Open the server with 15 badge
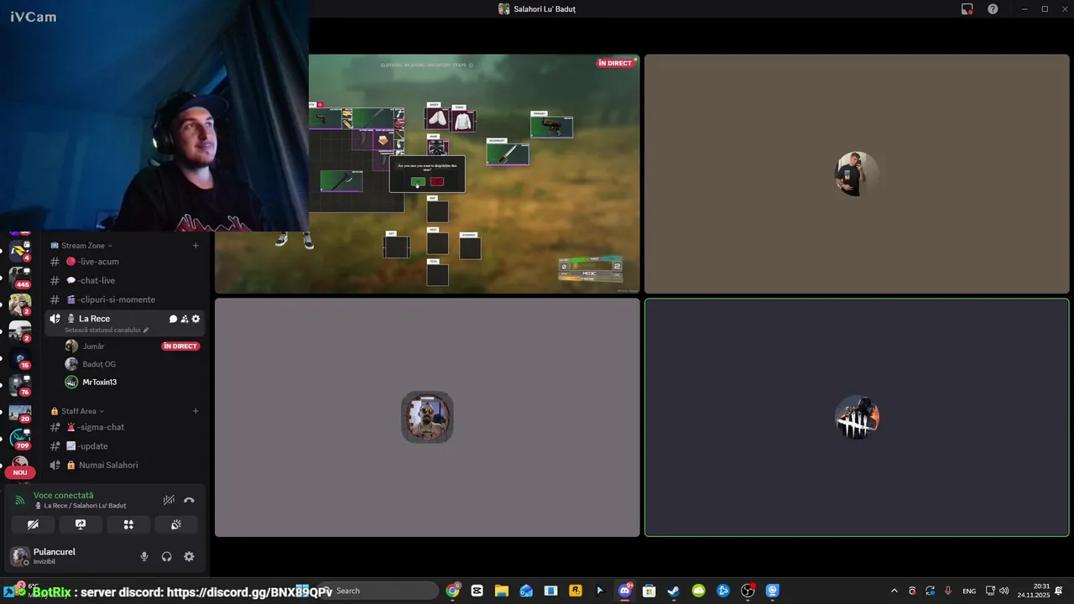 click(x=19, y=358)
